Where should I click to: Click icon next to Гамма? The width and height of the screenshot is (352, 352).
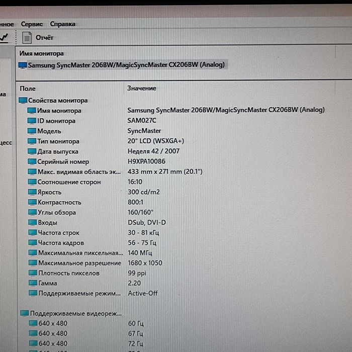pos(33,283)
